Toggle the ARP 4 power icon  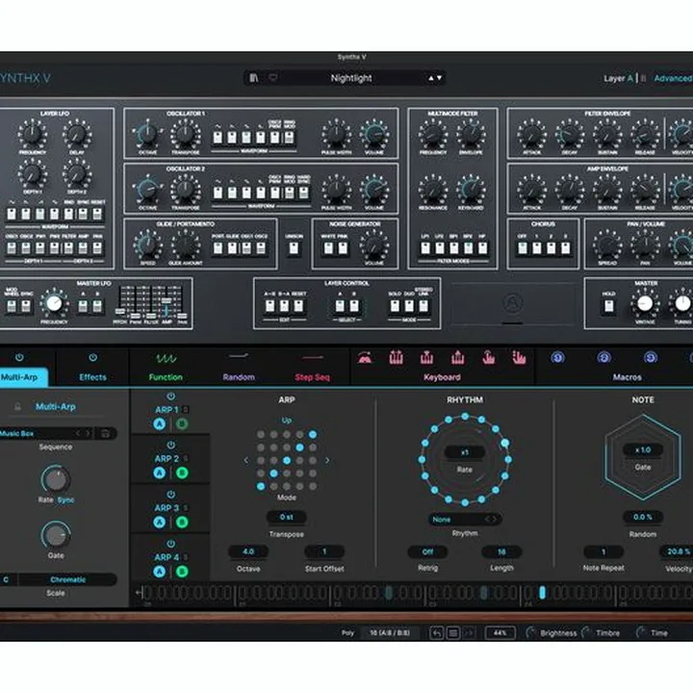point(171,544)
